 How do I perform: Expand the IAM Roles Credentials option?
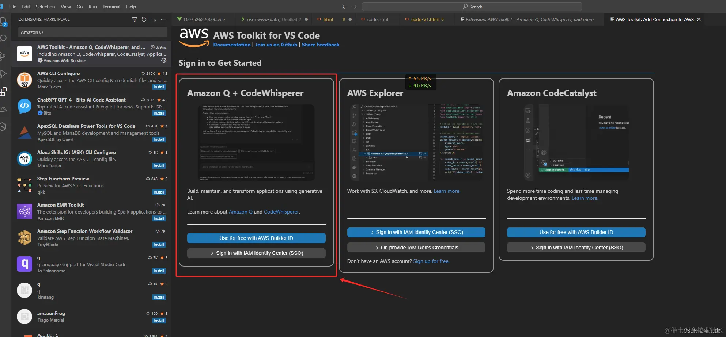pyautogui.click(x=416, y=248)
